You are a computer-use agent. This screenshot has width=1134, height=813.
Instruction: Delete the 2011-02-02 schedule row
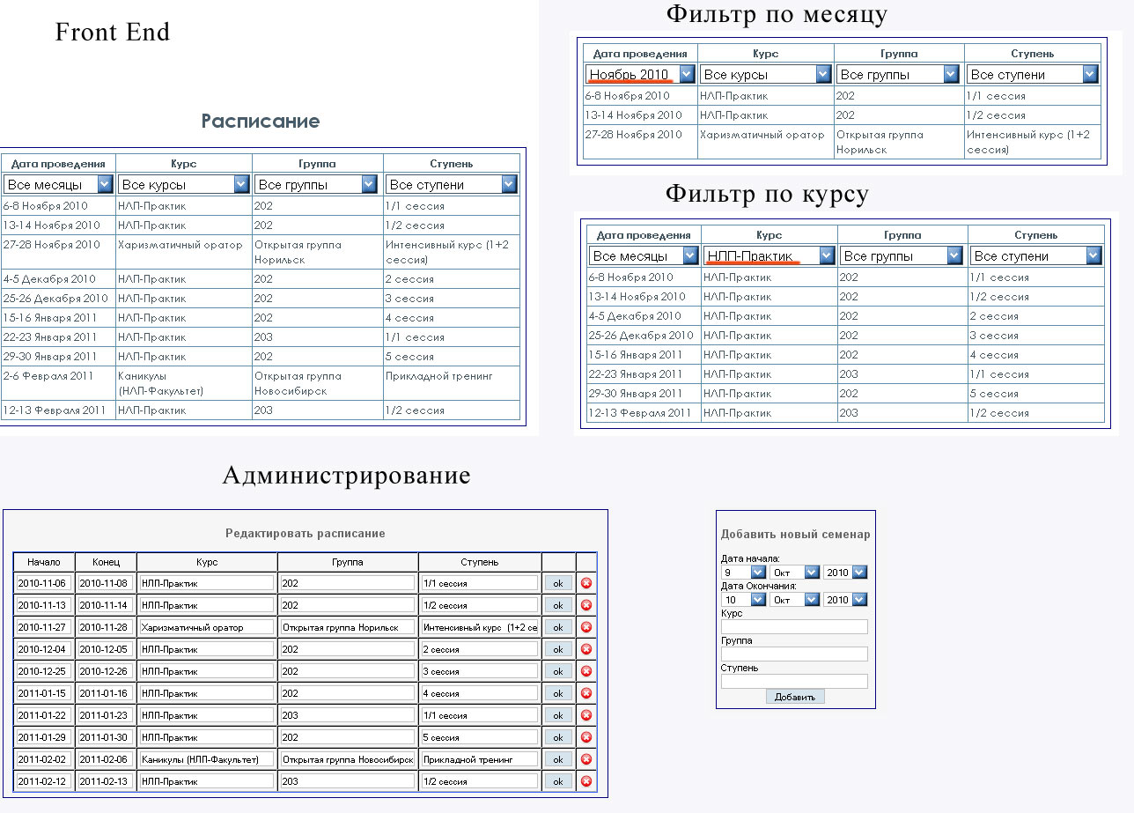click(586, 759)
